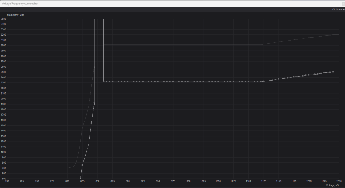The height and width of the screenshot is (188, 345).
Task: Select the curve point near 1540 MHz
Action: click(91, 123)
